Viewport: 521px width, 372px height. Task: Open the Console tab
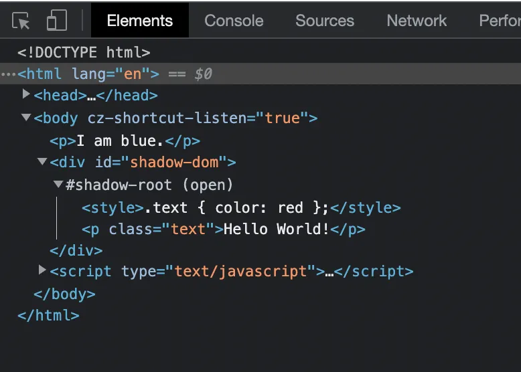pos(234,21)
